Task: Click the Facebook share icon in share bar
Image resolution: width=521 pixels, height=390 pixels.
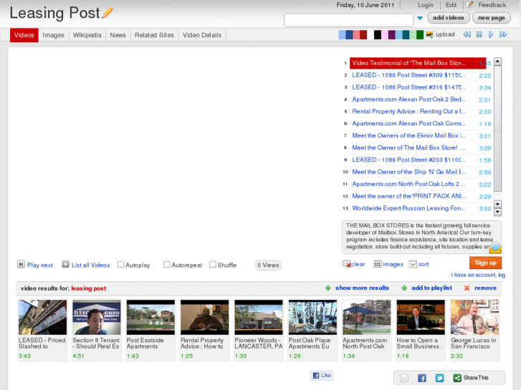Action: [422, 378]
